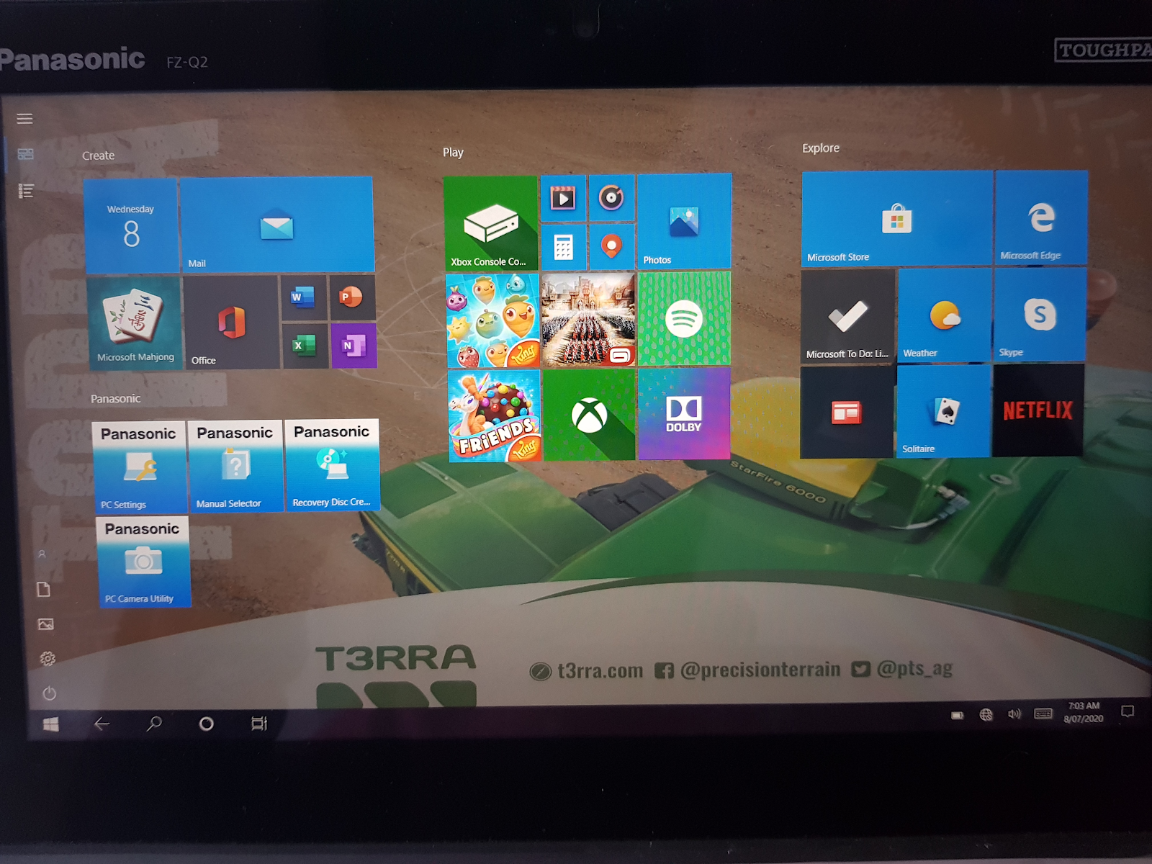Open the Spotify tile

click(684, 318)
